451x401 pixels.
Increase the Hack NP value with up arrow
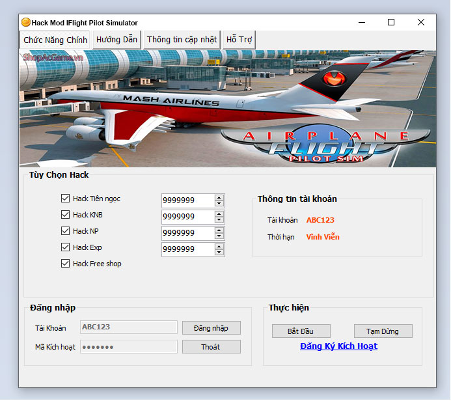click(219, 230)
